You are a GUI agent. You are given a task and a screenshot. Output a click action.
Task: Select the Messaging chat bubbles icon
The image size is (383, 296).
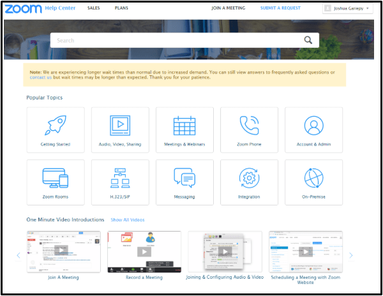[x=184, y=178]
